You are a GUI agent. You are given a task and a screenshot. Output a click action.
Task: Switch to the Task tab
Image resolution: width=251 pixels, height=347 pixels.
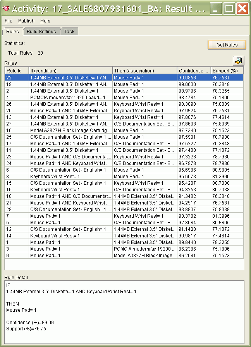[69, 32]
